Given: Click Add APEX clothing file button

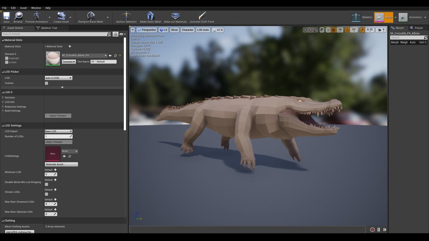Looking at the screenshot, I should [19, 232].
